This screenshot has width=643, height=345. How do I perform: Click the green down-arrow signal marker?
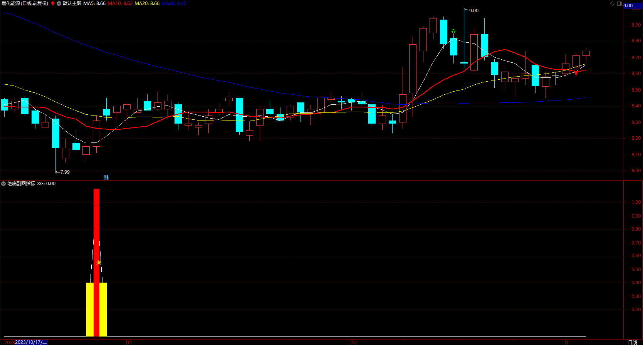tap(453, 32)
